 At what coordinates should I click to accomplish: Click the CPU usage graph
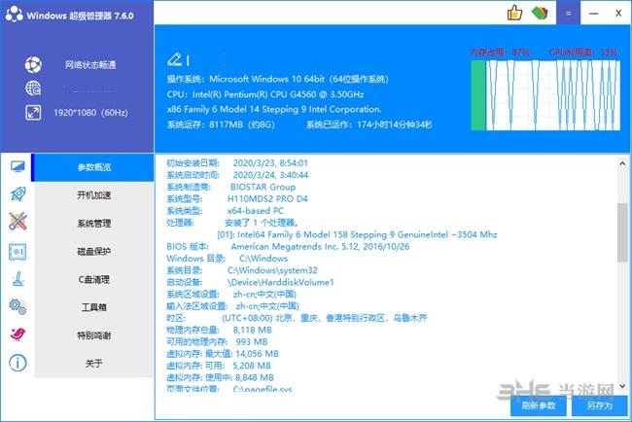tap(553, 95)
